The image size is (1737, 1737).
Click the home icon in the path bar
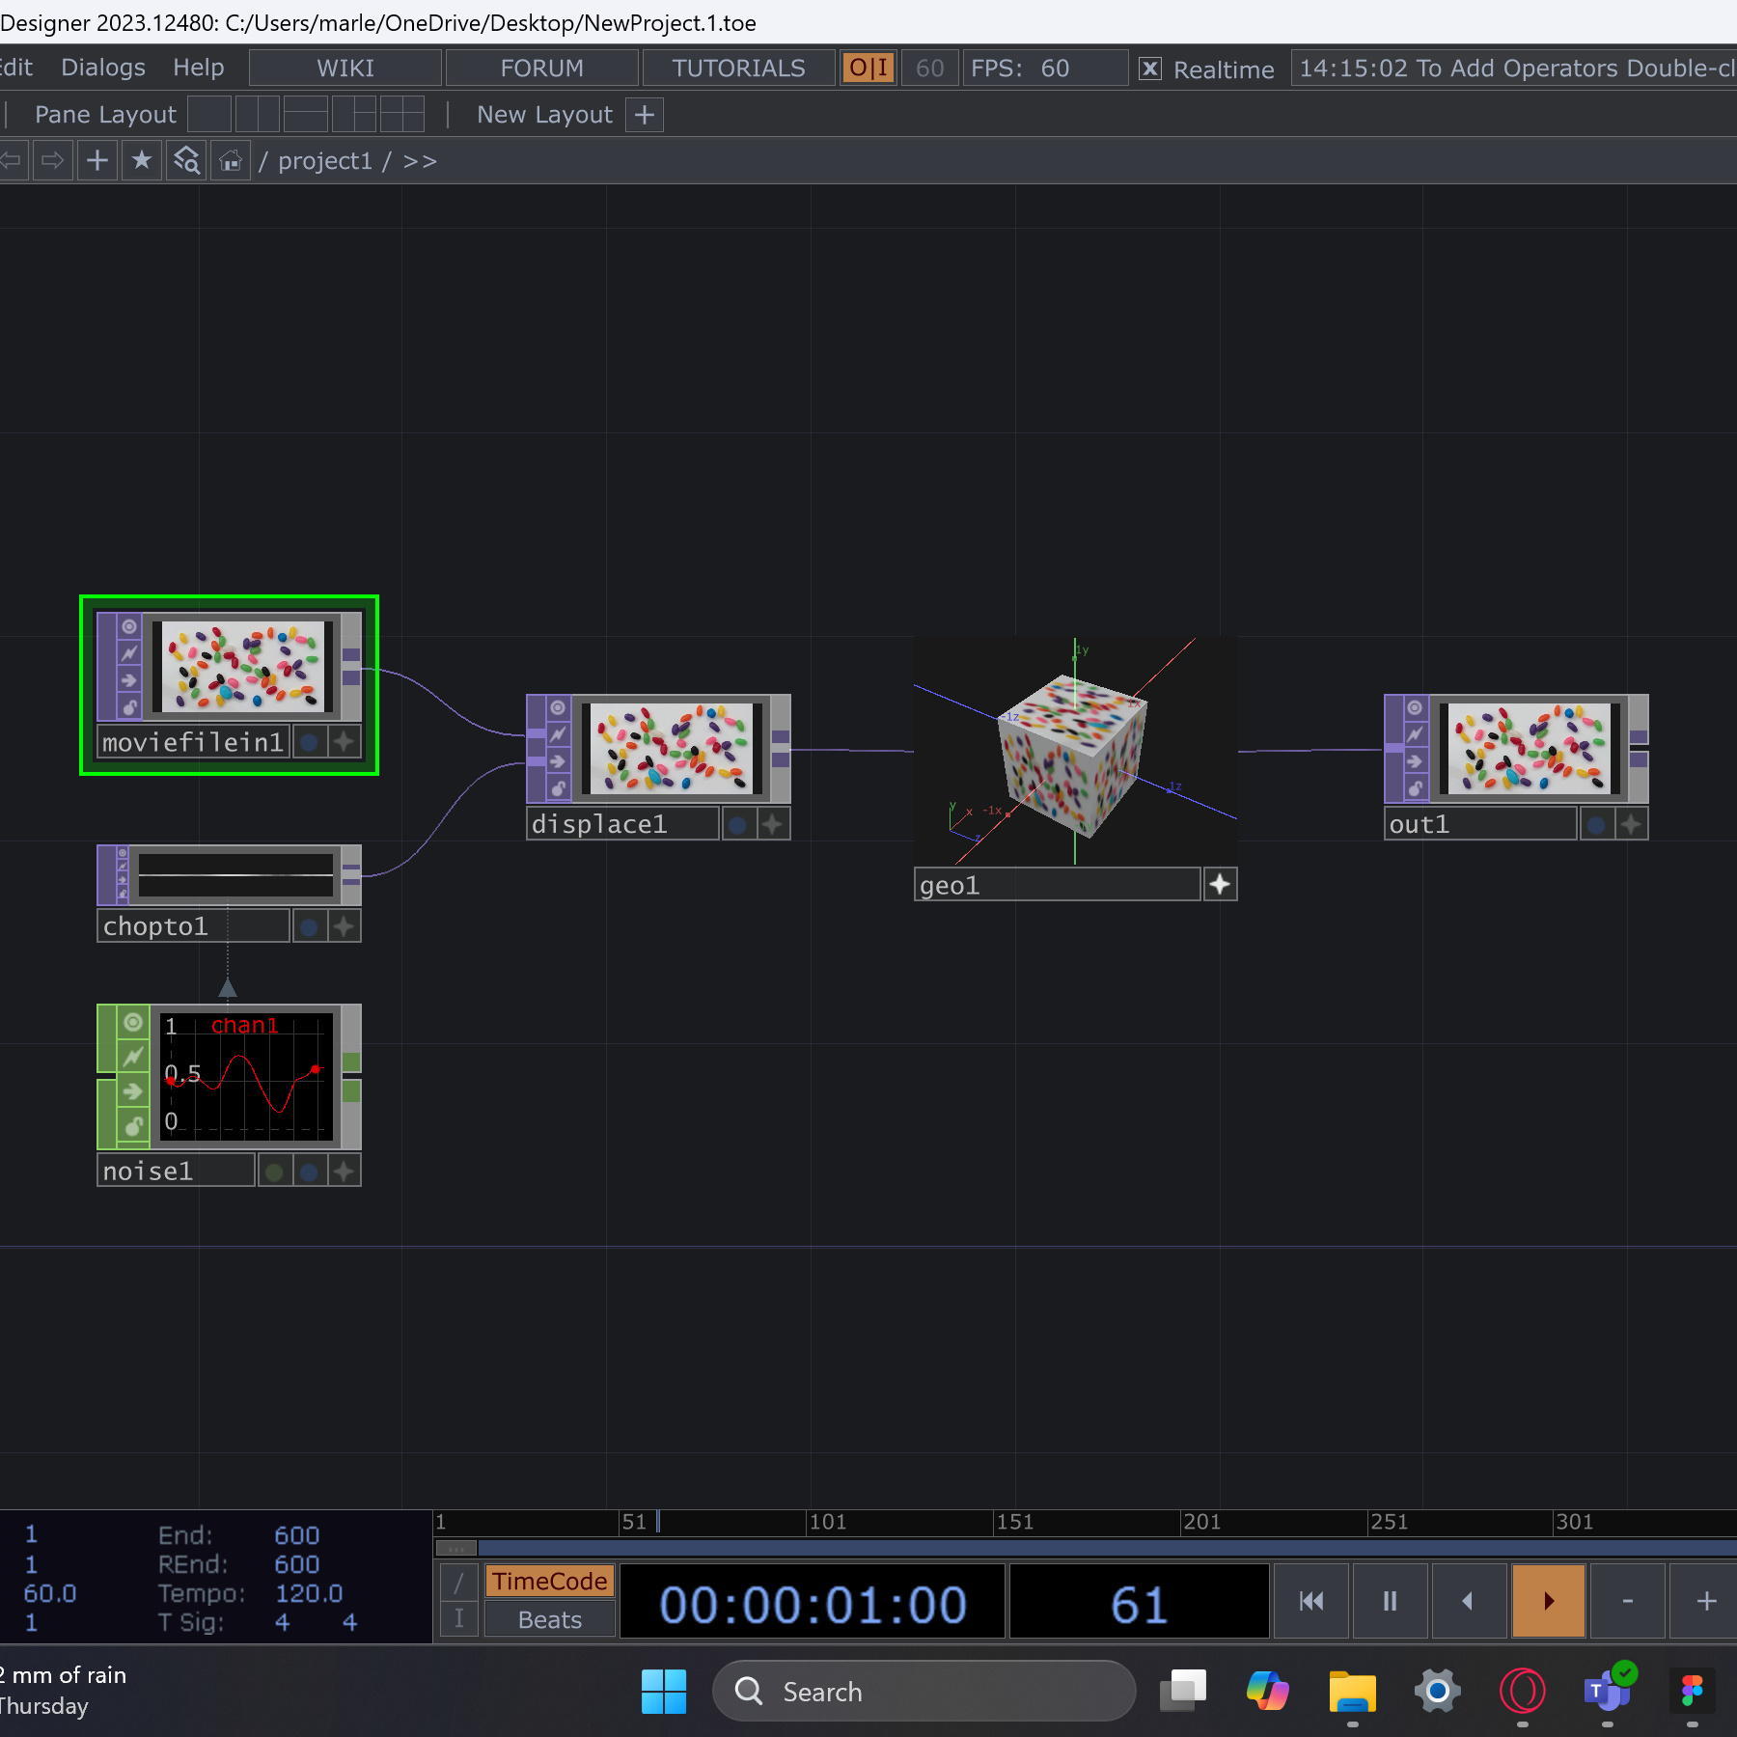click(231, 160)
